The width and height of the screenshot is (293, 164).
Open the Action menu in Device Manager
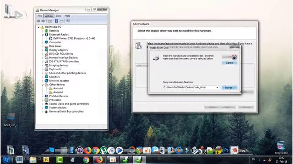pos(49,16)
